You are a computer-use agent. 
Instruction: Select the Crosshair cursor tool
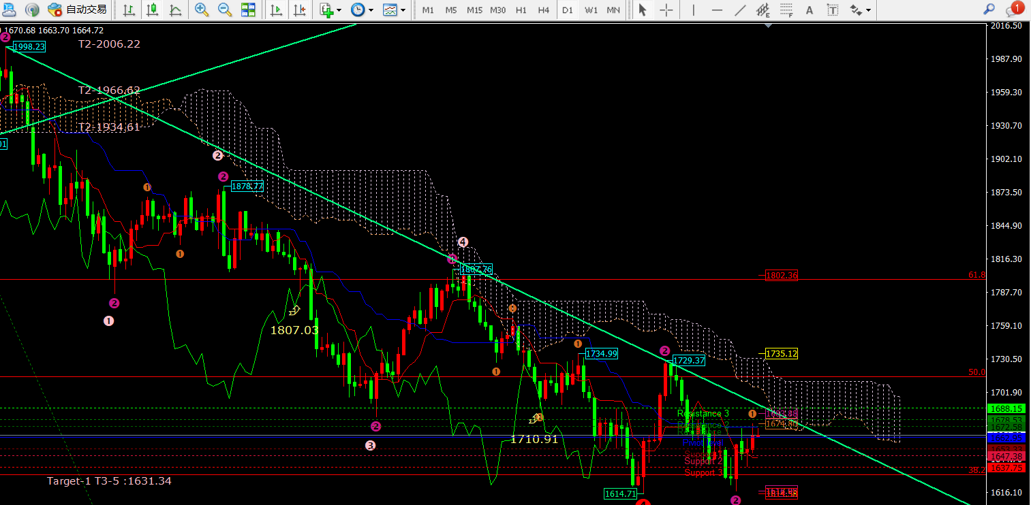click(x=666, y=10)
